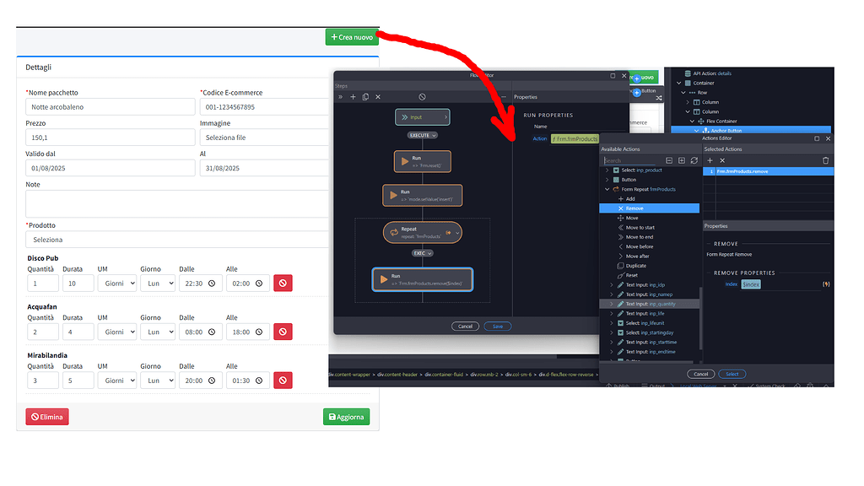Screen dimensions: 864x486
Task: Open time picker for Disco Pub Alle 02:00
Action: pyautogui.click(x=259, y=283)
